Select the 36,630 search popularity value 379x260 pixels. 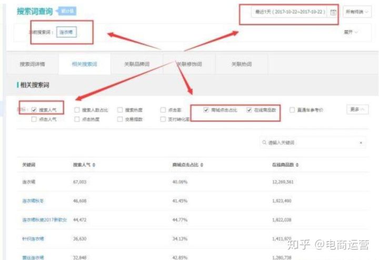(80, 239)
